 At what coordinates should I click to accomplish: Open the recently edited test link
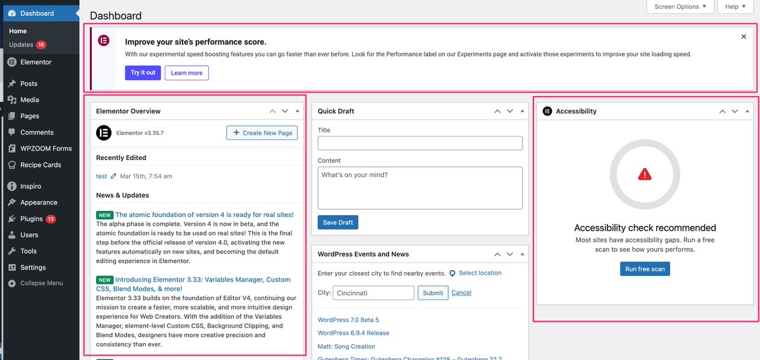click(x=101, y=177)
